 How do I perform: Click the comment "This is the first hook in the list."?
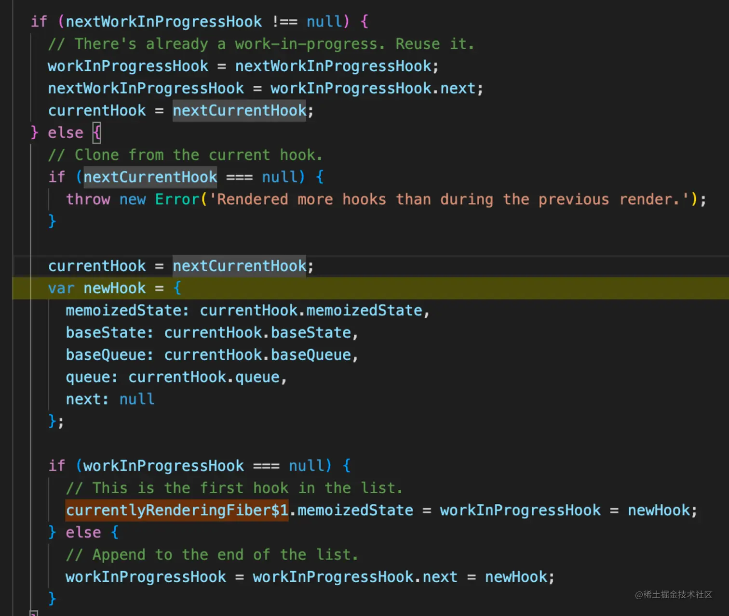tap(234, 488)
